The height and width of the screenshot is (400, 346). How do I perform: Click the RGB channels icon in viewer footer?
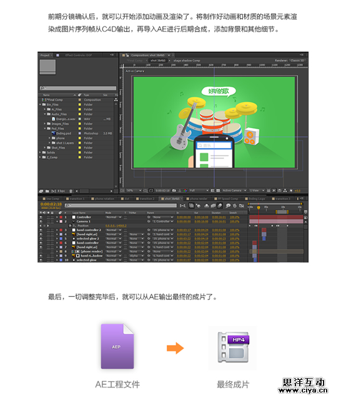tap(185, 190)
